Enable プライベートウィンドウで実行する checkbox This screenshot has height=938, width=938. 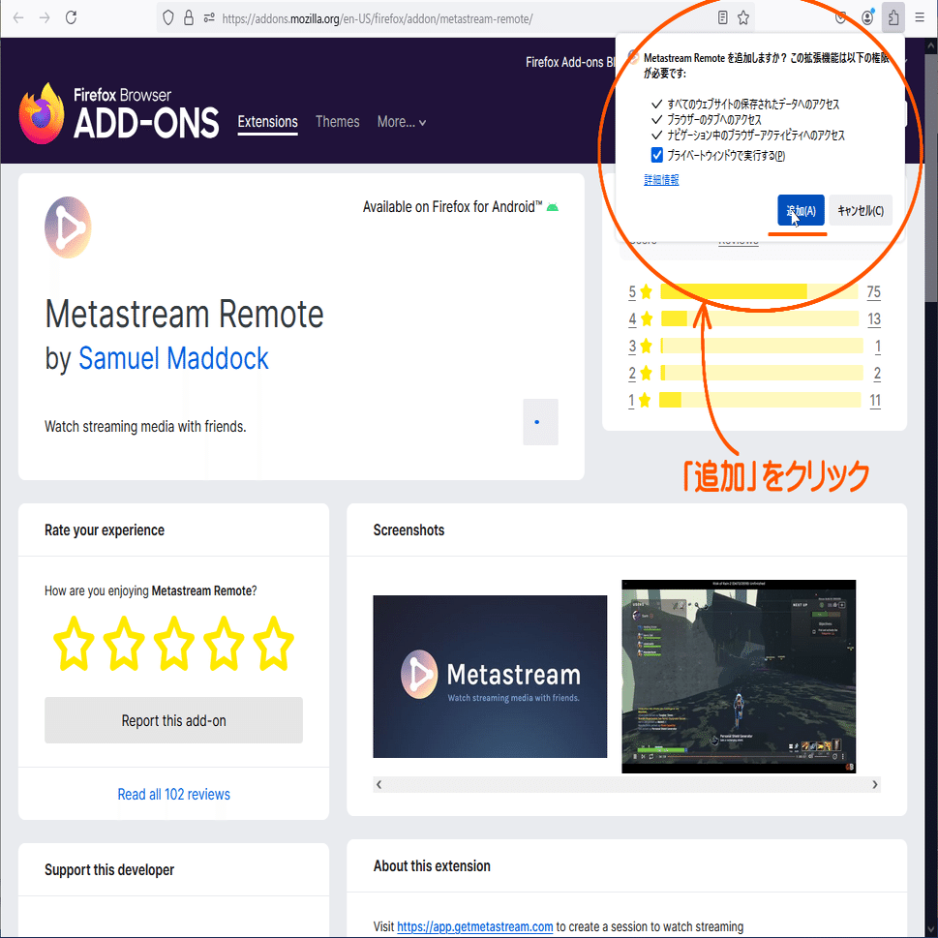pos(657,156)
